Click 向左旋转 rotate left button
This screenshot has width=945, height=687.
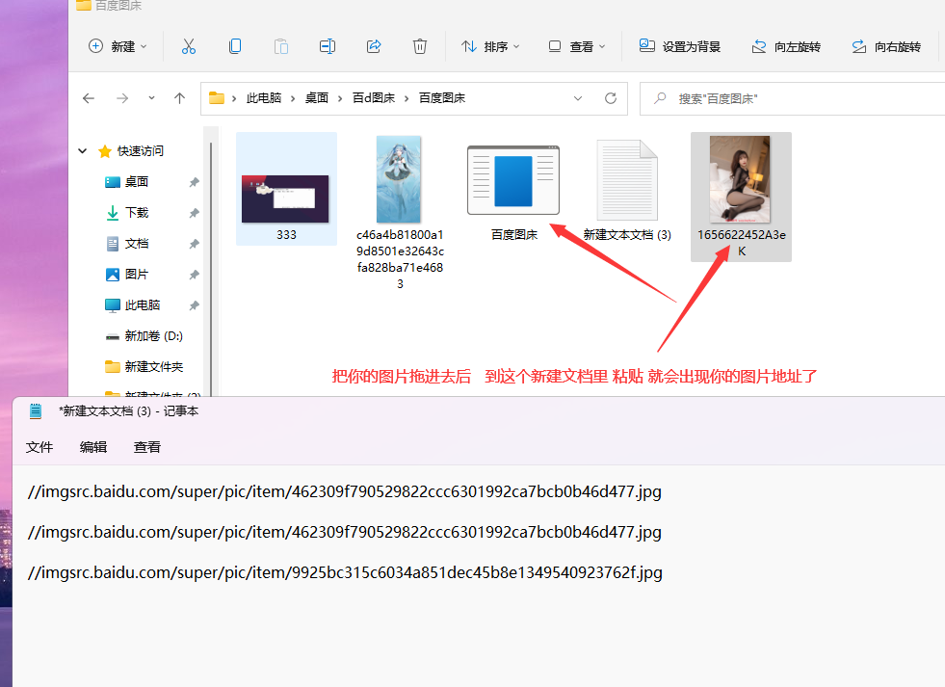pyautogui.click(x=786, y=46)
